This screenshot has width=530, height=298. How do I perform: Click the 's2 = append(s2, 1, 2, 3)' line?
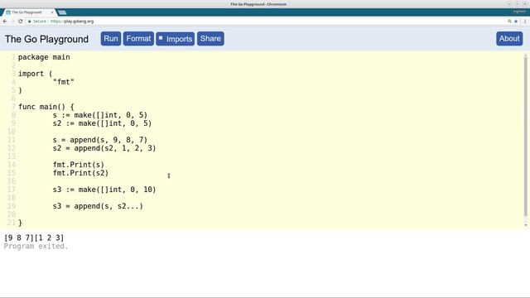[x=104, y=148]
